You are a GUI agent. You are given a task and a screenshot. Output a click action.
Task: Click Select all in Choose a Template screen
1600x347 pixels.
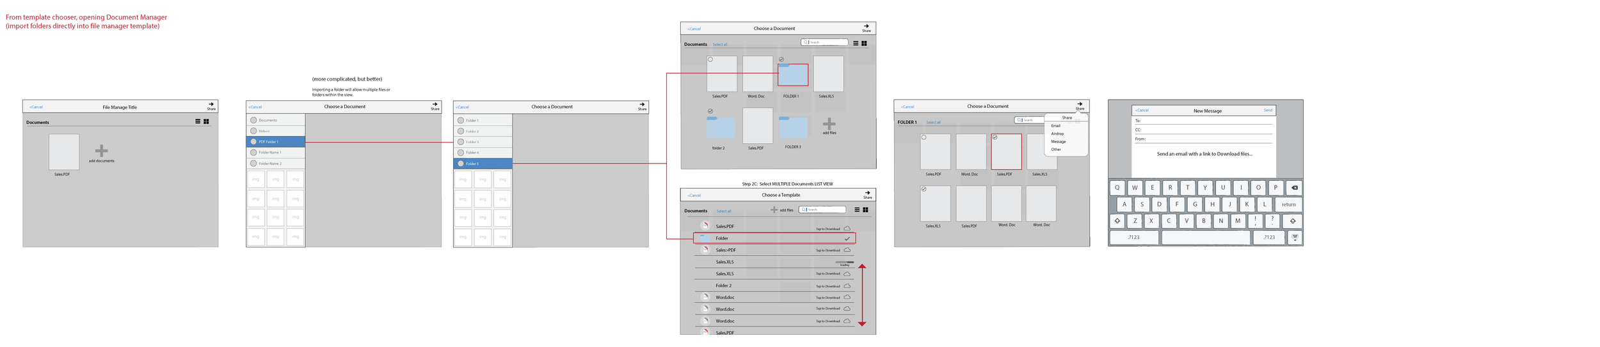724,212
